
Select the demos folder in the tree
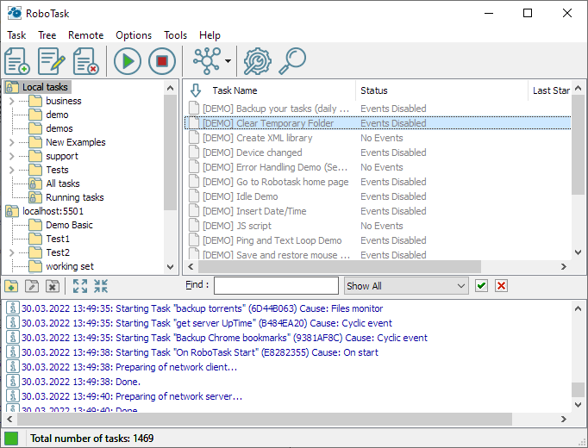coord(59,128)
